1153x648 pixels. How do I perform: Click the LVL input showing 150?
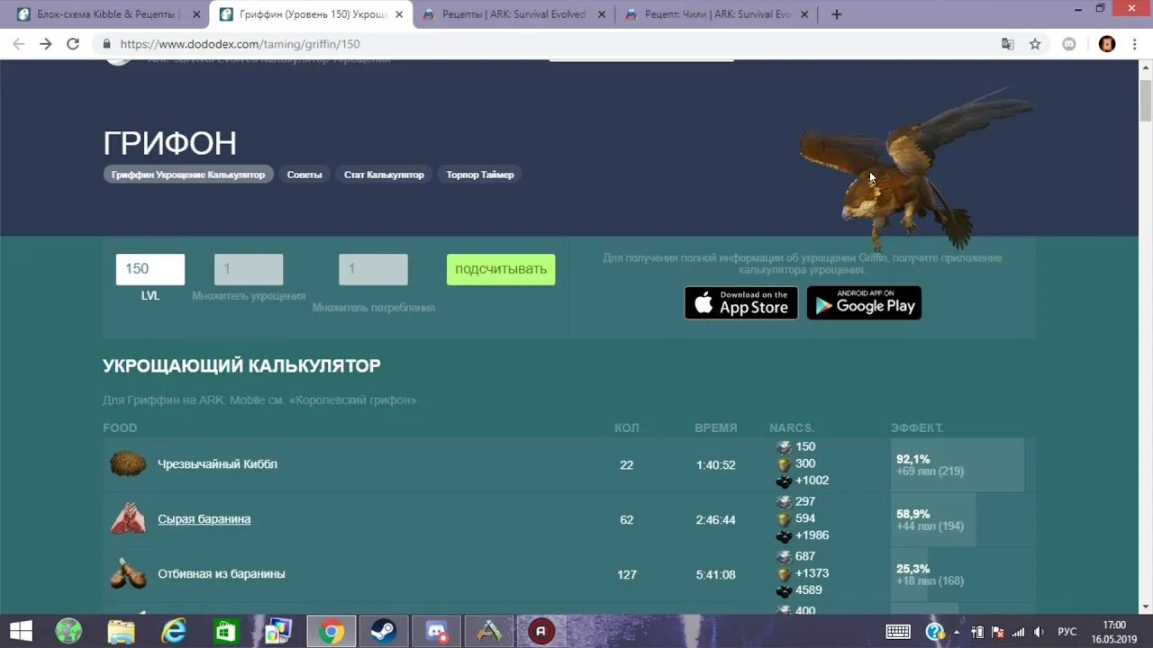pyautogui.click(x=150, y=269)
